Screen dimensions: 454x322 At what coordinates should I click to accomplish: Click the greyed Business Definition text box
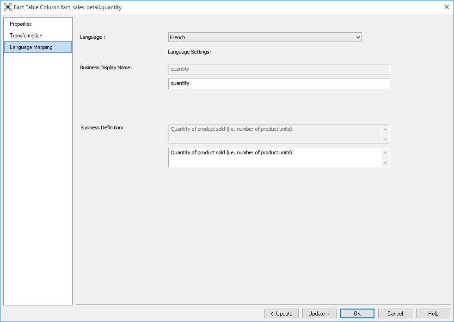[275, 134]
